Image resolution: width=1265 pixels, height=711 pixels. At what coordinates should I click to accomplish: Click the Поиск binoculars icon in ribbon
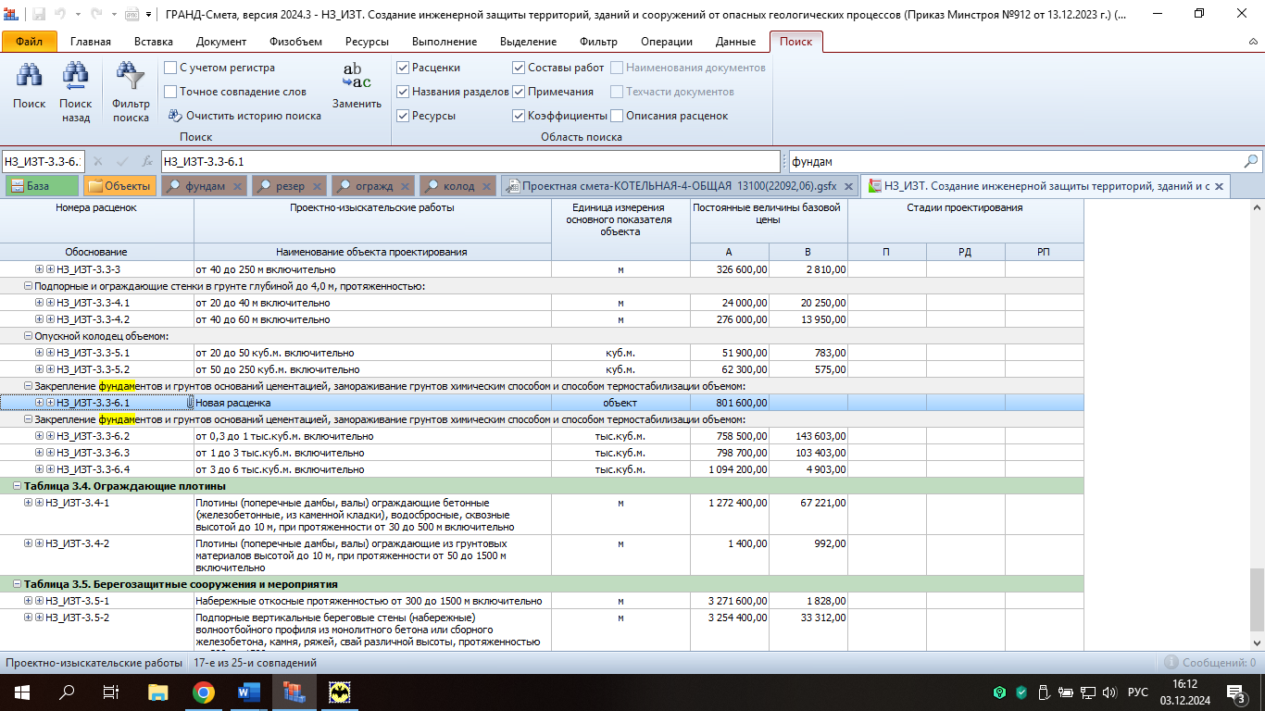[29, 77]
